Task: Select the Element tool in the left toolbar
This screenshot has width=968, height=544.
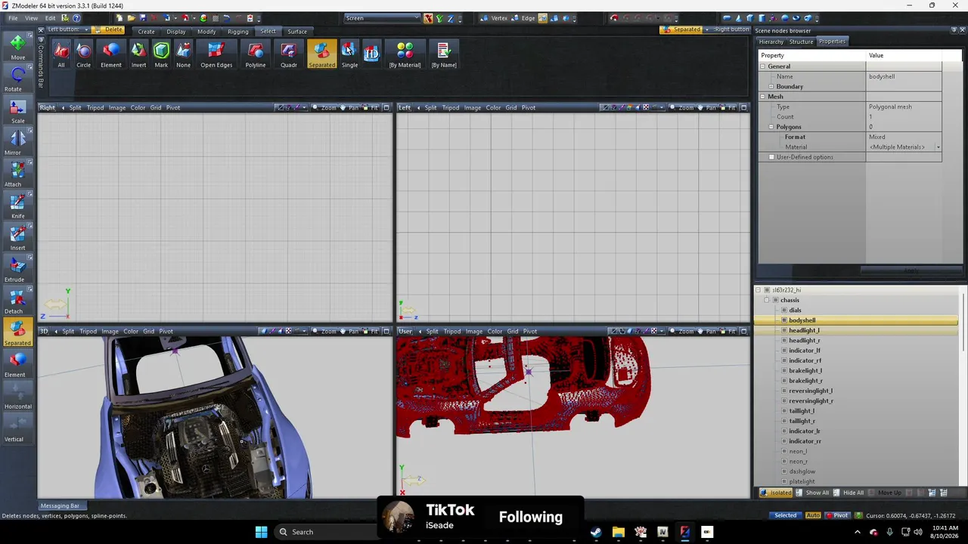Action: 17,364
